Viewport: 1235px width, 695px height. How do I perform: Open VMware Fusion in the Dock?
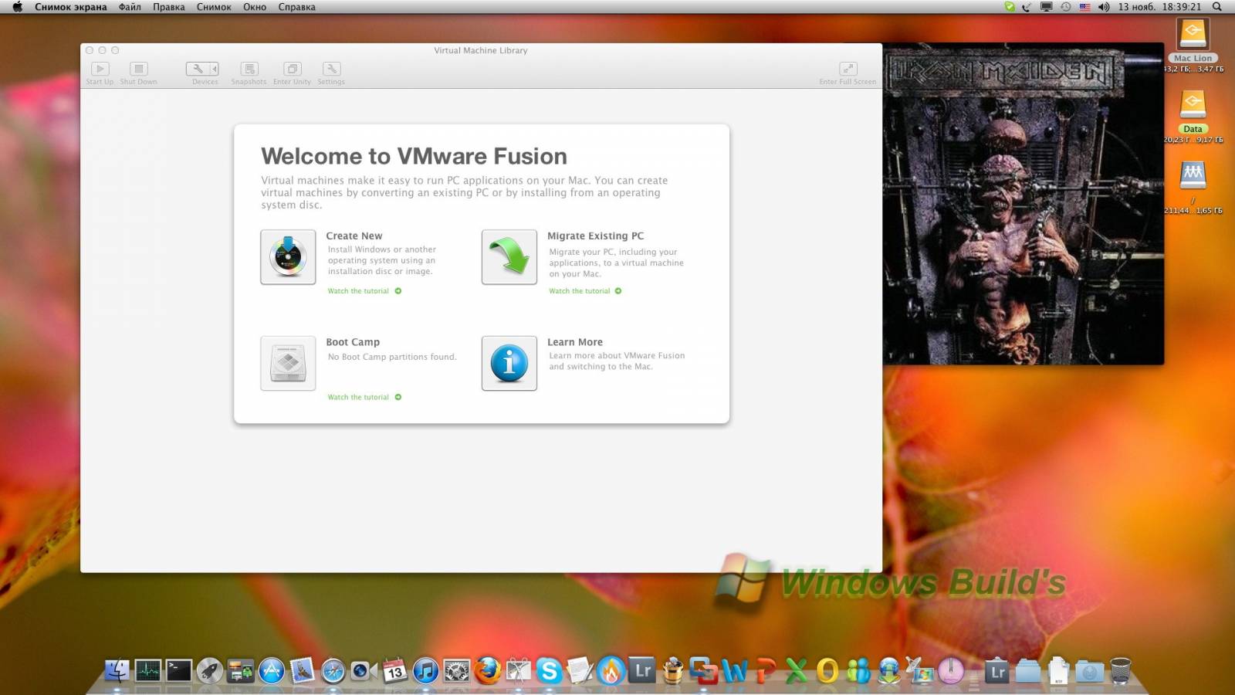tap(703, 670)
